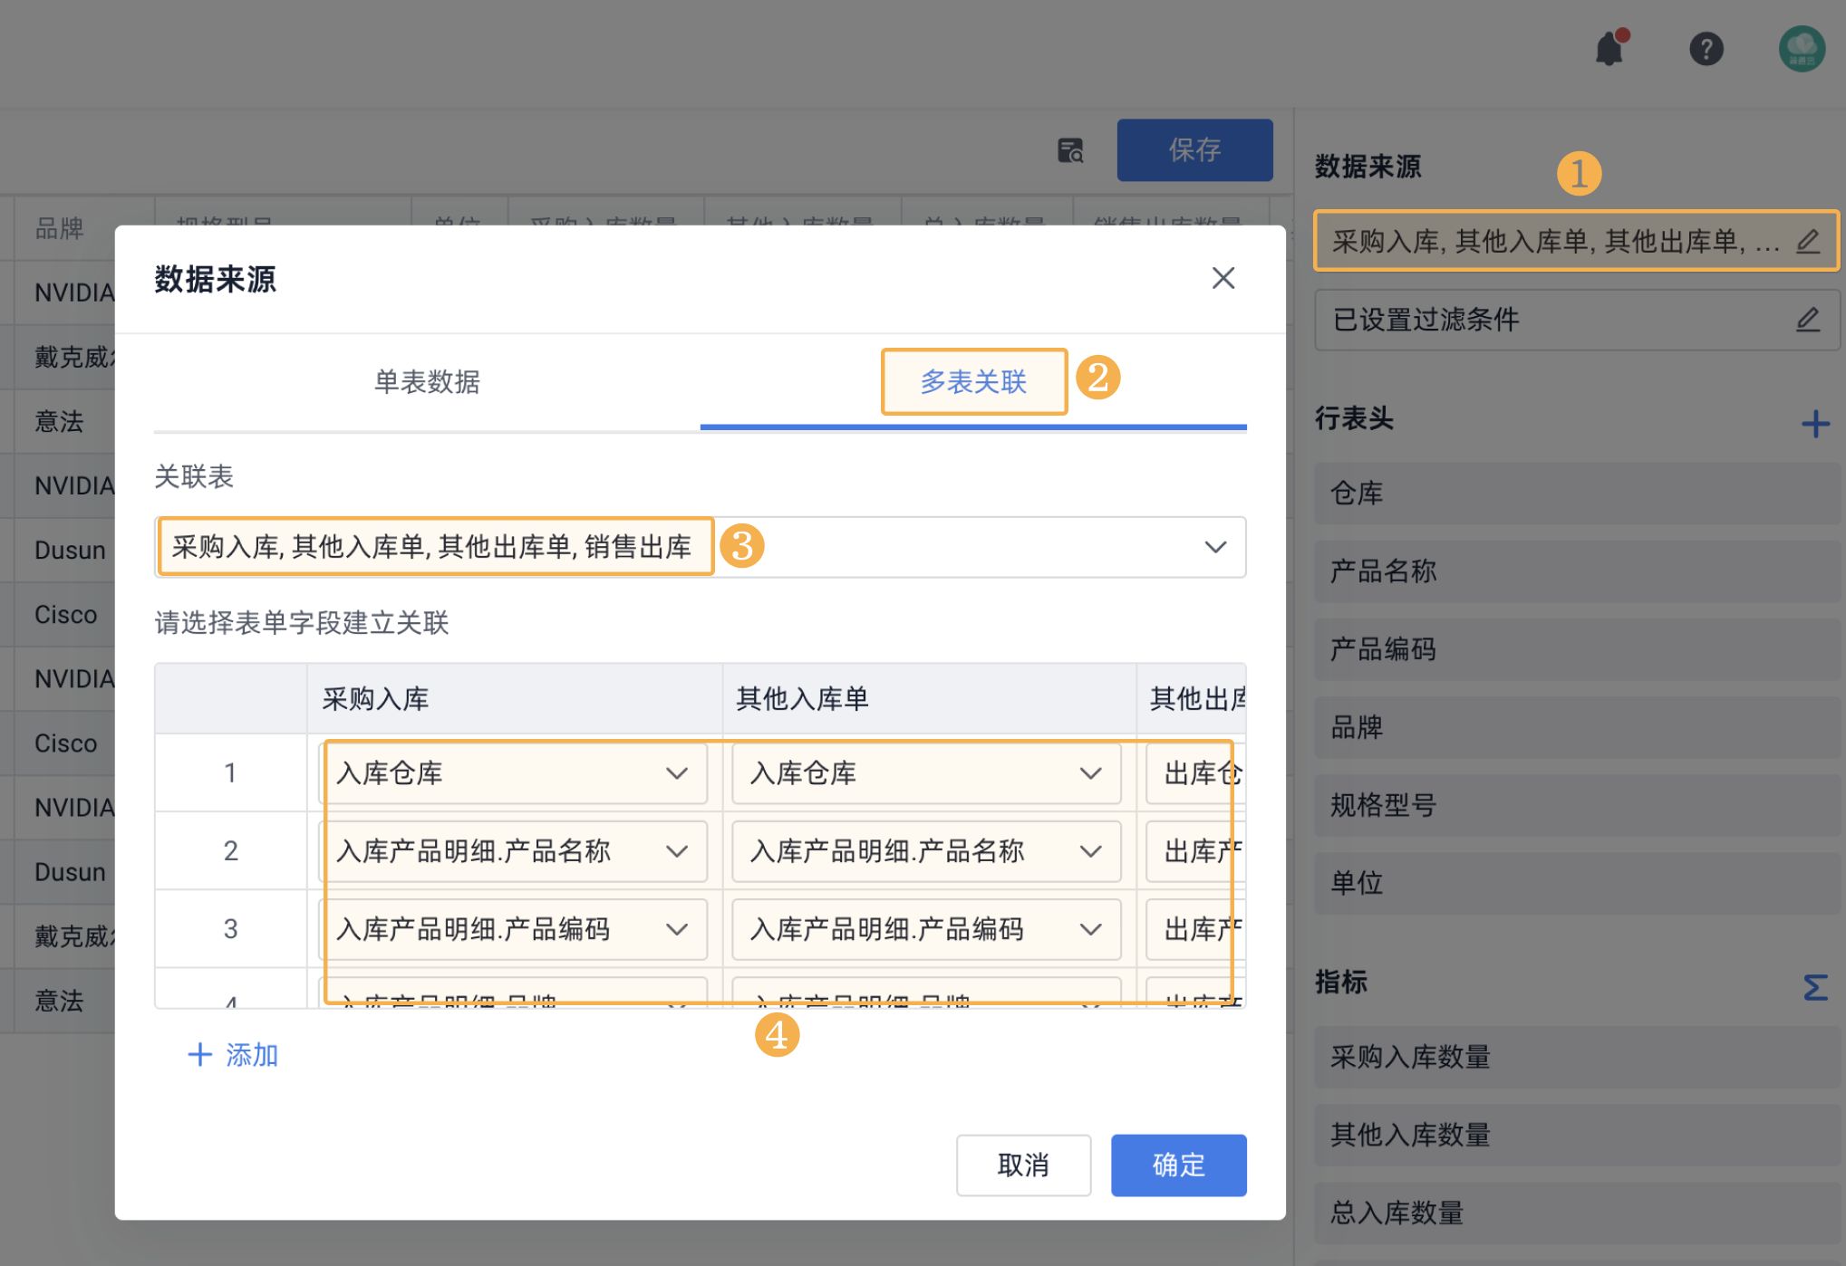Image resolution: width=1846 pixels, height=1266 pixels.
Task: Close the 数据来源 dialog
Action: point(1223,278)
